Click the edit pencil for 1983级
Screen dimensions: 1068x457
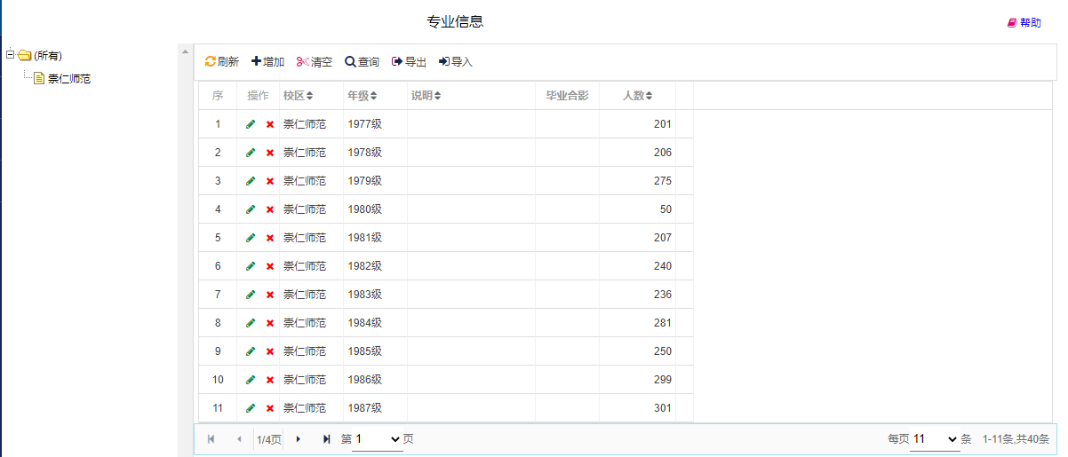tap(251, 295)
